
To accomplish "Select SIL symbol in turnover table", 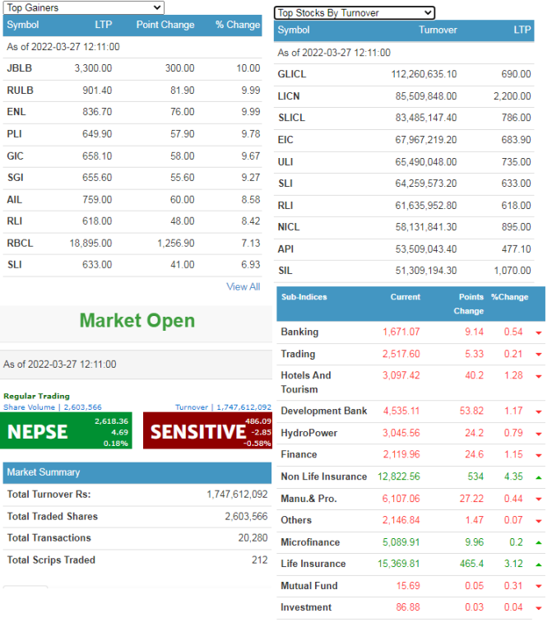I will pos(285,271).
